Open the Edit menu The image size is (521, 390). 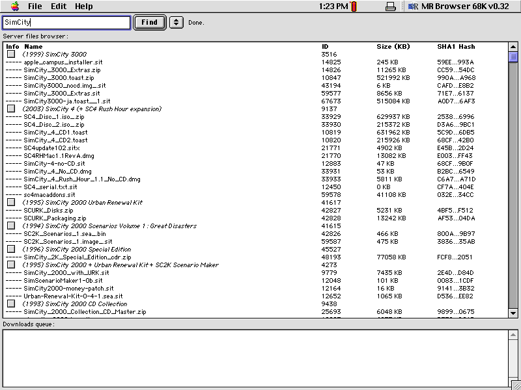pos(57,6)
